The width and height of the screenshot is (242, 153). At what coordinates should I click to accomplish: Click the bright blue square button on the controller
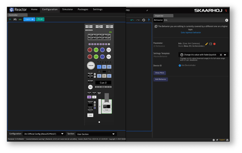[x=99, y=67]
